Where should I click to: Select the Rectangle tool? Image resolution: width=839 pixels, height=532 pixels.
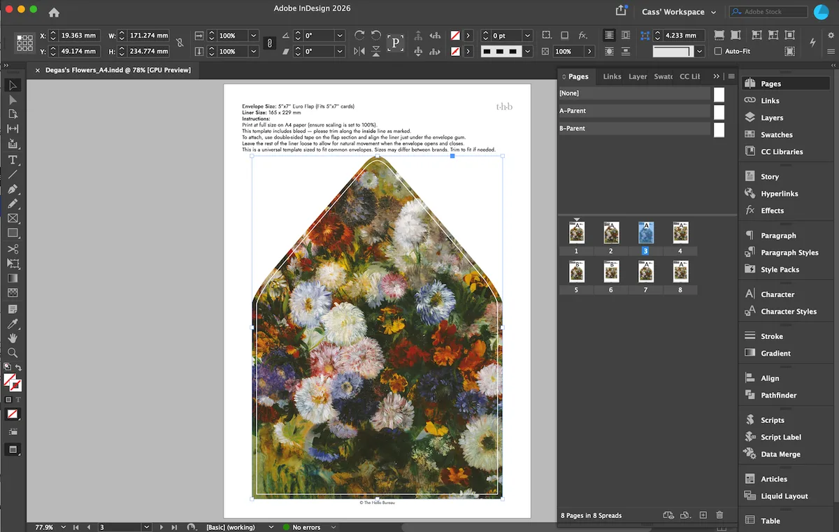pos(13,233)
